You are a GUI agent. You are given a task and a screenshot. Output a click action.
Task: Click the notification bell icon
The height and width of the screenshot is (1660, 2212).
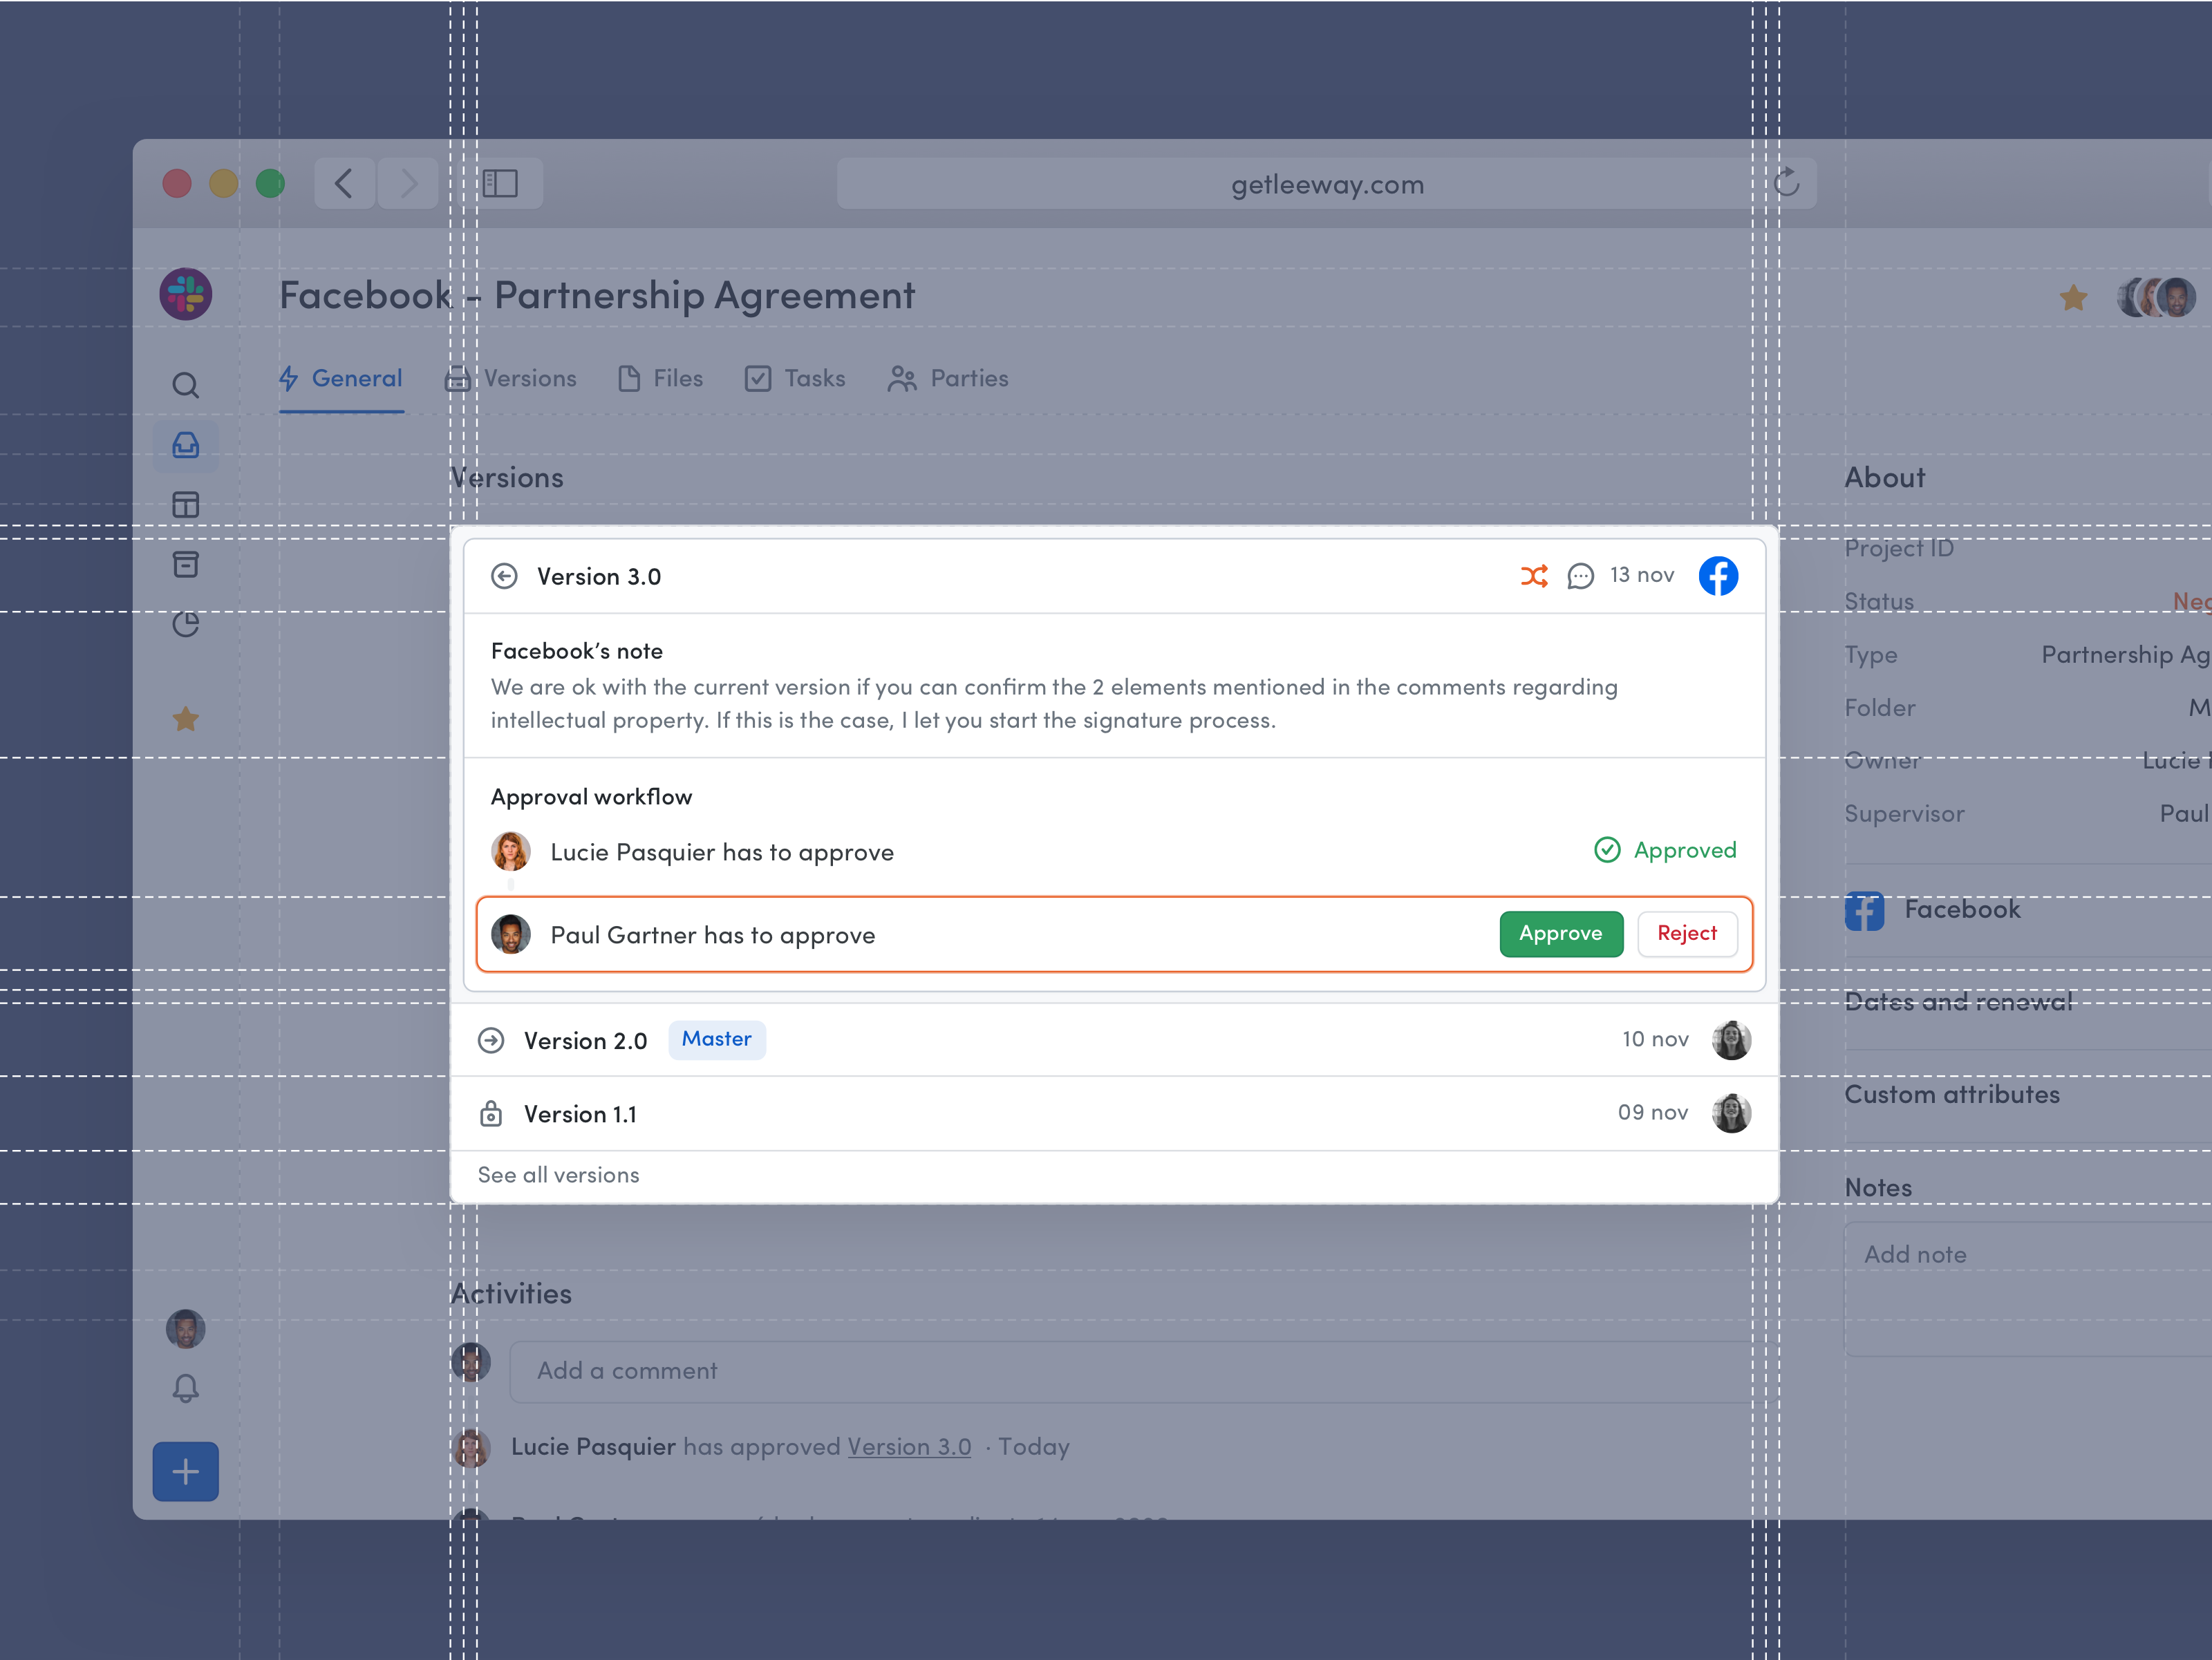point(185,1388)
